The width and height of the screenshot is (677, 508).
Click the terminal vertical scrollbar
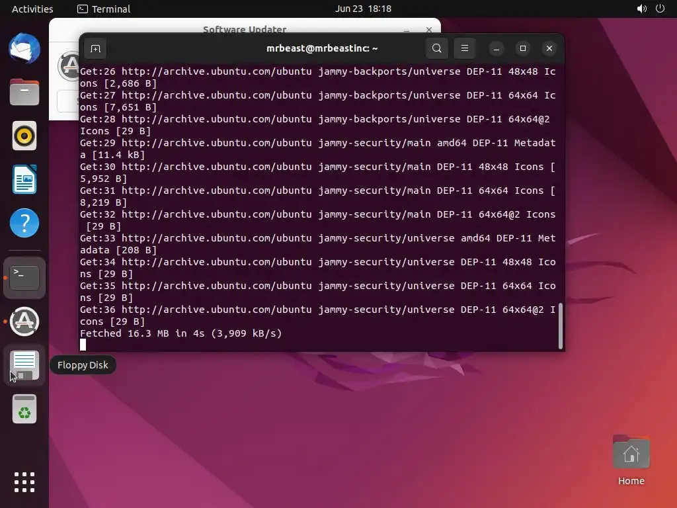pos(561,325)
